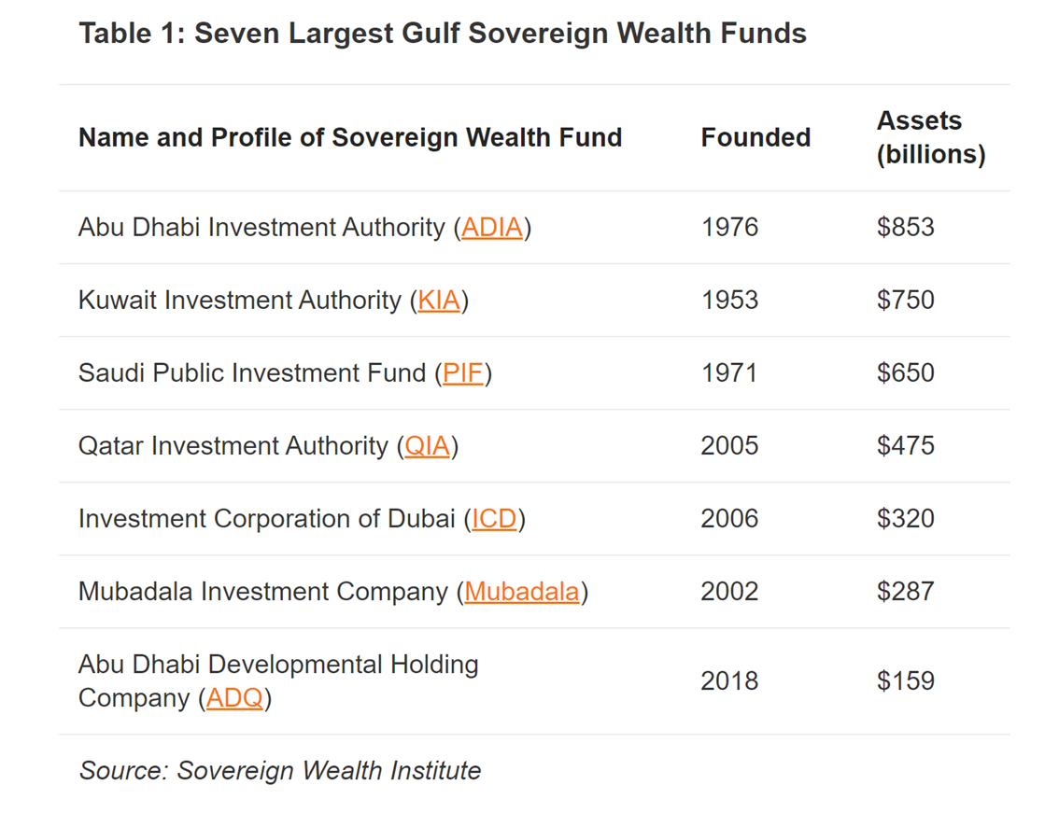Click the Sovereign Wealth Institute source text

click(328, 771)
